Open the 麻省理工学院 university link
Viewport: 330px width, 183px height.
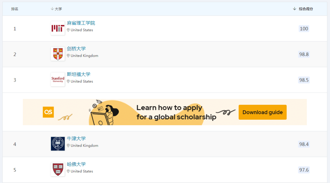[x=81, y=23]
